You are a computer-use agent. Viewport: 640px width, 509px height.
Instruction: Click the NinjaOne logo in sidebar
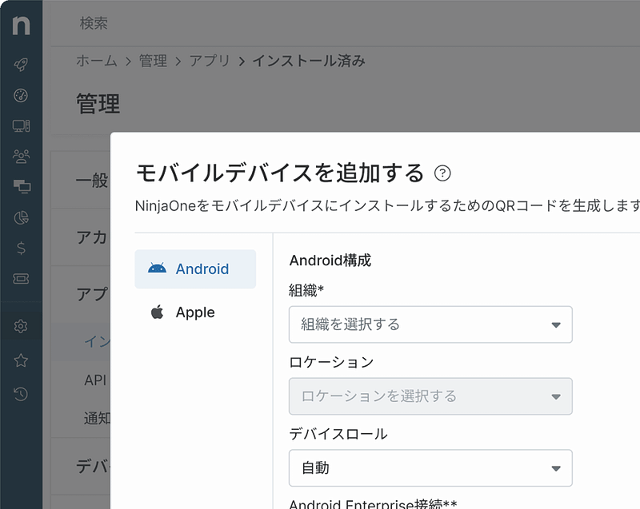pos(21,26)
